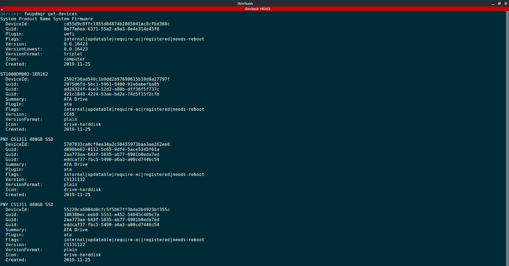This screenshot has height=266, width=509.
Task: Click the CS131122 version value
Action: pyautogui.click(x=75, y=244)
